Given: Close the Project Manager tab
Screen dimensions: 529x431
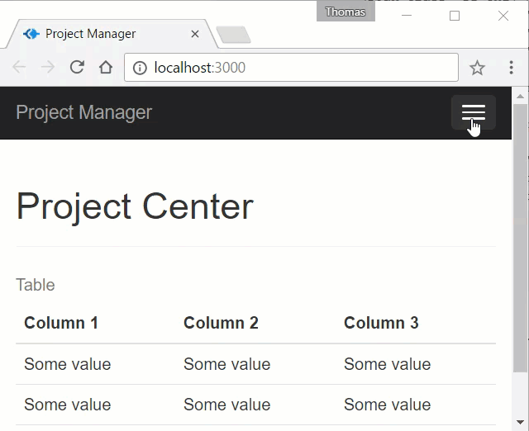Looking at the screenshot, I should pos(195,35).
